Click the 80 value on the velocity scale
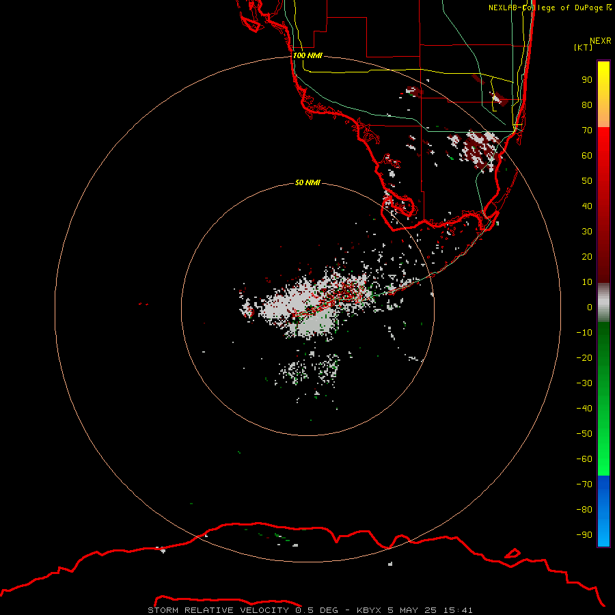 pos(587,105)
